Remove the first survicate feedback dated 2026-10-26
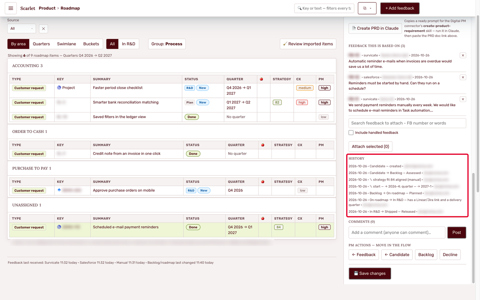The width and height of the screenshot is (480, 300). click(463, 55)
